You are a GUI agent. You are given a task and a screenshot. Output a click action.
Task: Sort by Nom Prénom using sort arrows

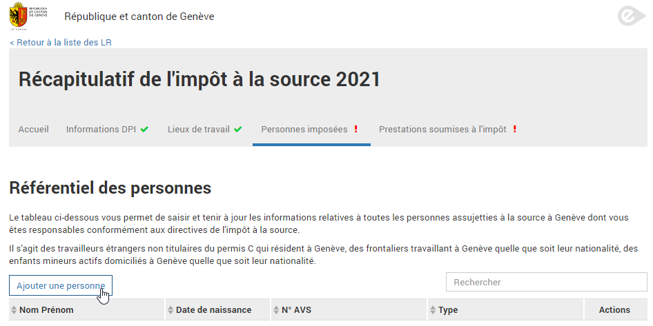(14, 310)
